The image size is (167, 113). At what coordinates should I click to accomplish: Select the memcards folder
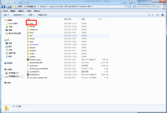click(x=33, y=44)
